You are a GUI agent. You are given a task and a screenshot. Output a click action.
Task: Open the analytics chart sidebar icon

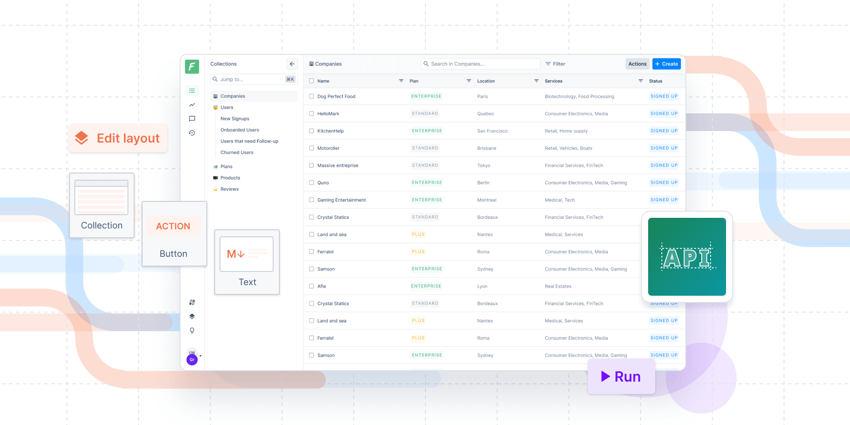click(192, 105)
